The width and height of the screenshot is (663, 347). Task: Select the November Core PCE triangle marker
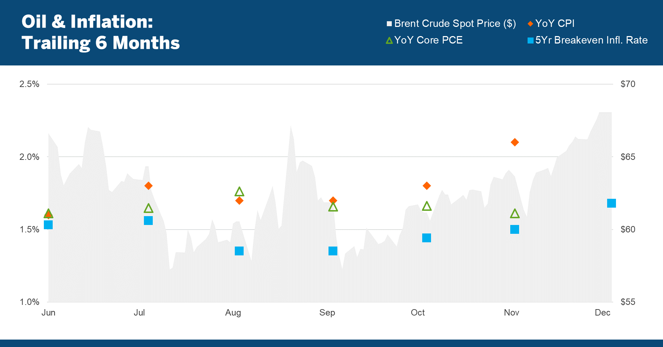pos(515,214)
